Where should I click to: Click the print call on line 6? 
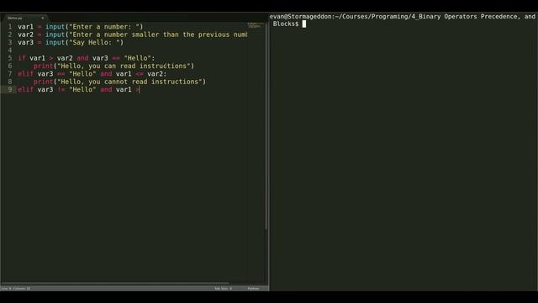[x=43, y=66]
